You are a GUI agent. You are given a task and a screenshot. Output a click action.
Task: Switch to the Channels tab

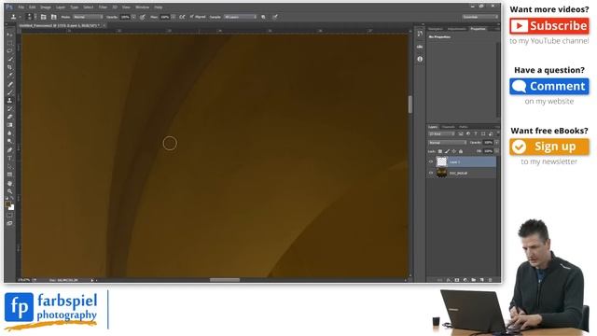coord(448,127)
